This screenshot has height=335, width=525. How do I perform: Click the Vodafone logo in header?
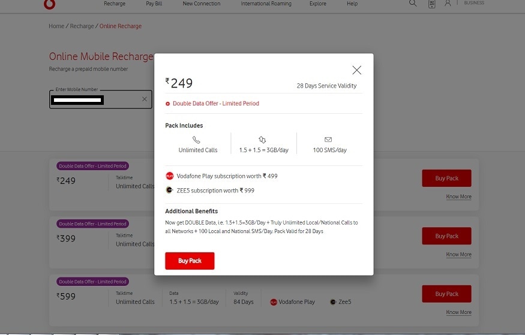click(49, 4)
